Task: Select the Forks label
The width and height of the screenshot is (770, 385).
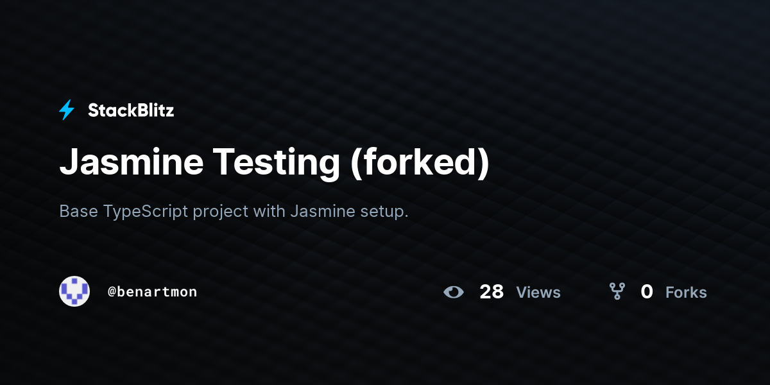Action: pyautogui.click(x=686, y=293)
